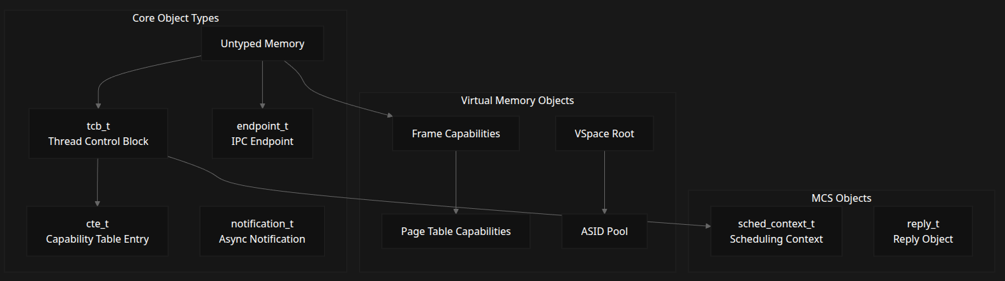The height and width of the screenshot is (281, 1005).
Task: Click the Untyped Memory node
Action: tap(262, 43)
